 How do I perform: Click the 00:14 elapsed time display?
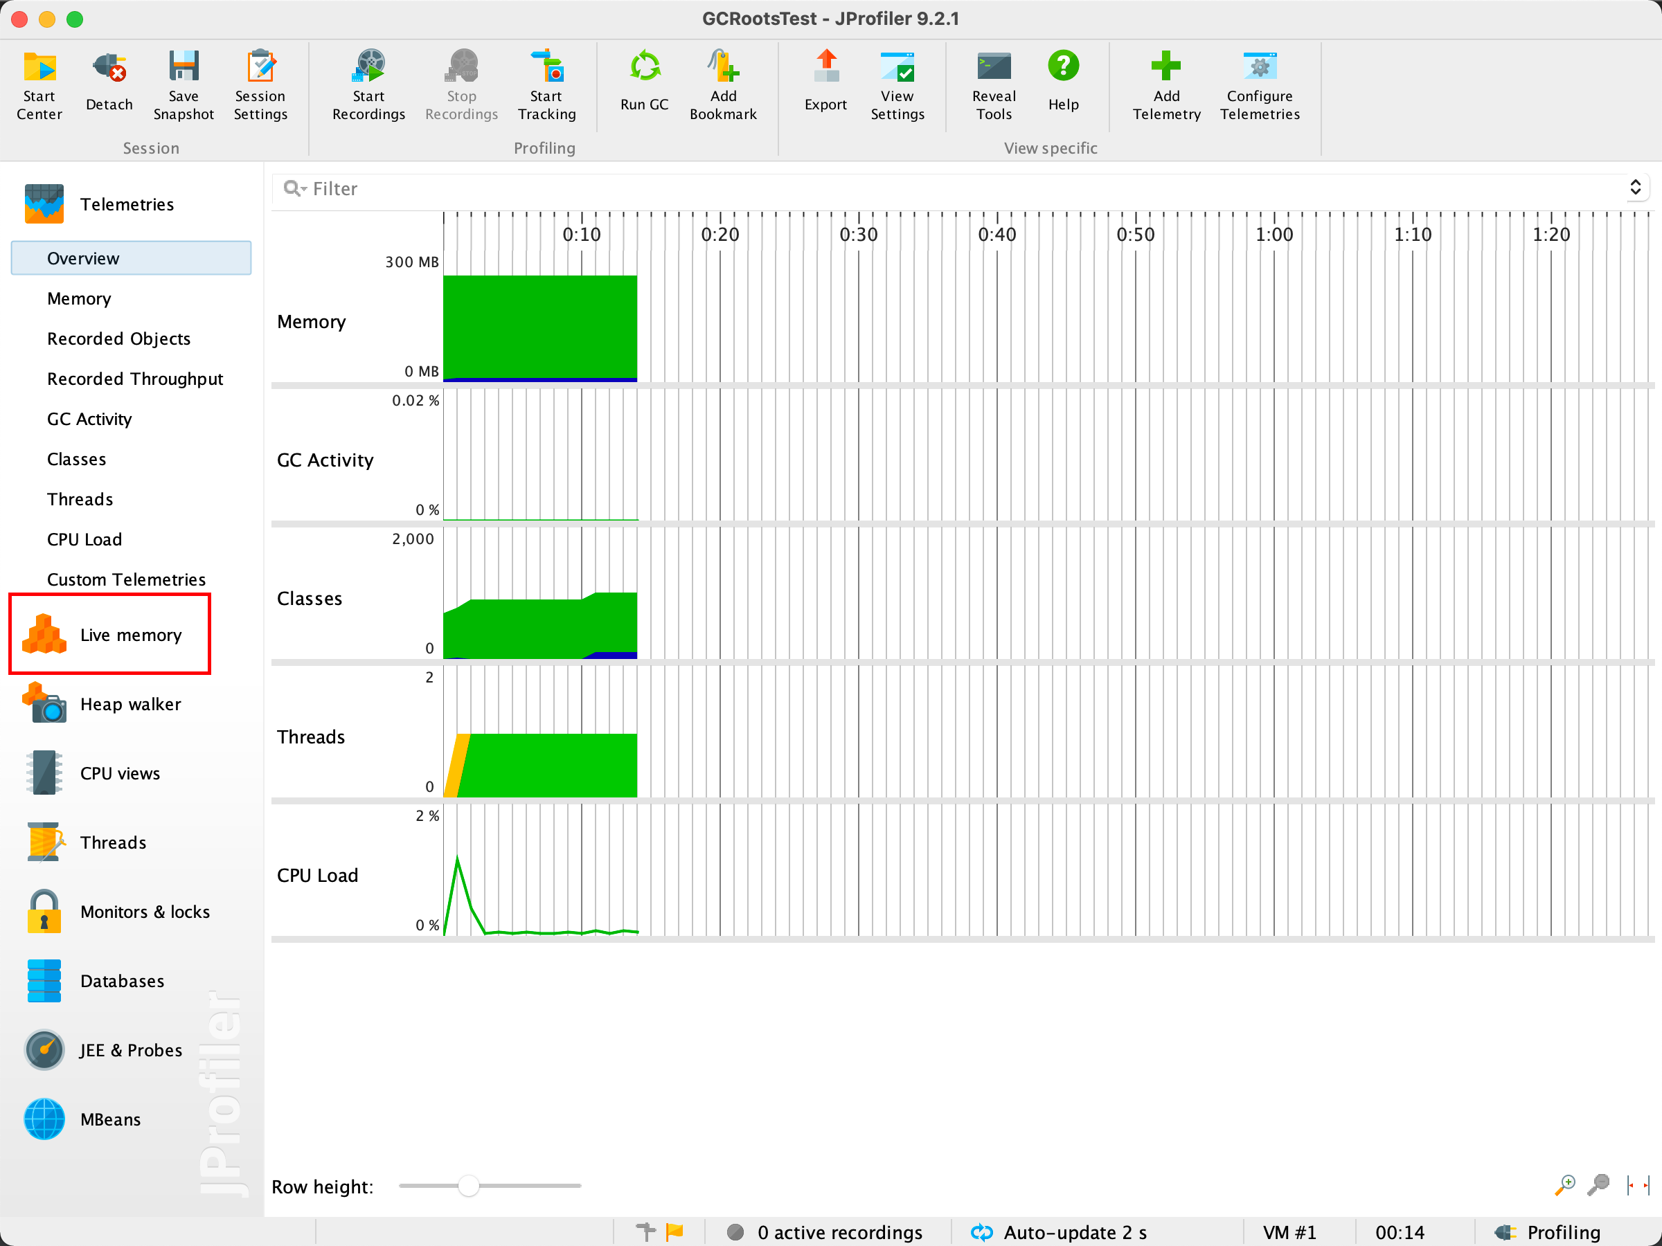click(x=1399, y=1231)
